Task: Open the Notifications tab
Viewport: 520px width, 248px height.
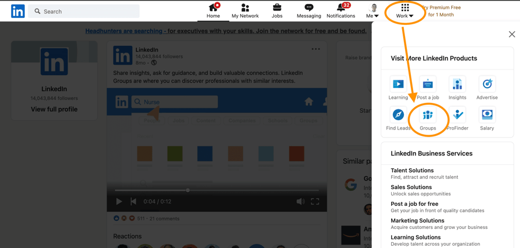Action: [x=341, y=12]
